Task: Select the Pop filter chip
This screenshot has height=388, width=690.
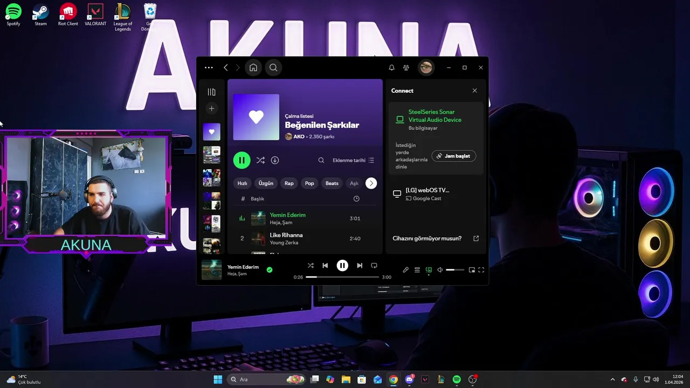Action: pos(309,183)
